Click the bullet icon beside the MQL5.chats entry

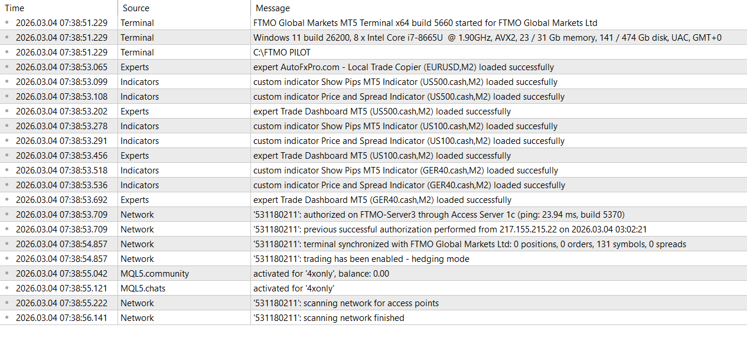tap(7, 288)
